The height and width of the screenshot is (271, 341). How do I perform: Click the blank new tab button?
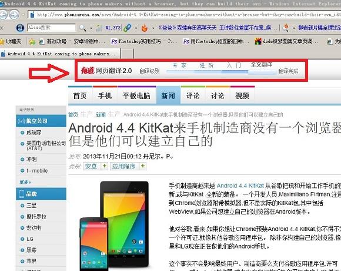click(127, 54)
